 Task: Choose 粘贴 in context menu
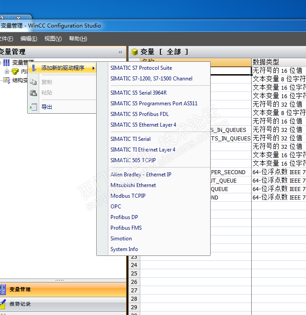[x=62, y=92]
